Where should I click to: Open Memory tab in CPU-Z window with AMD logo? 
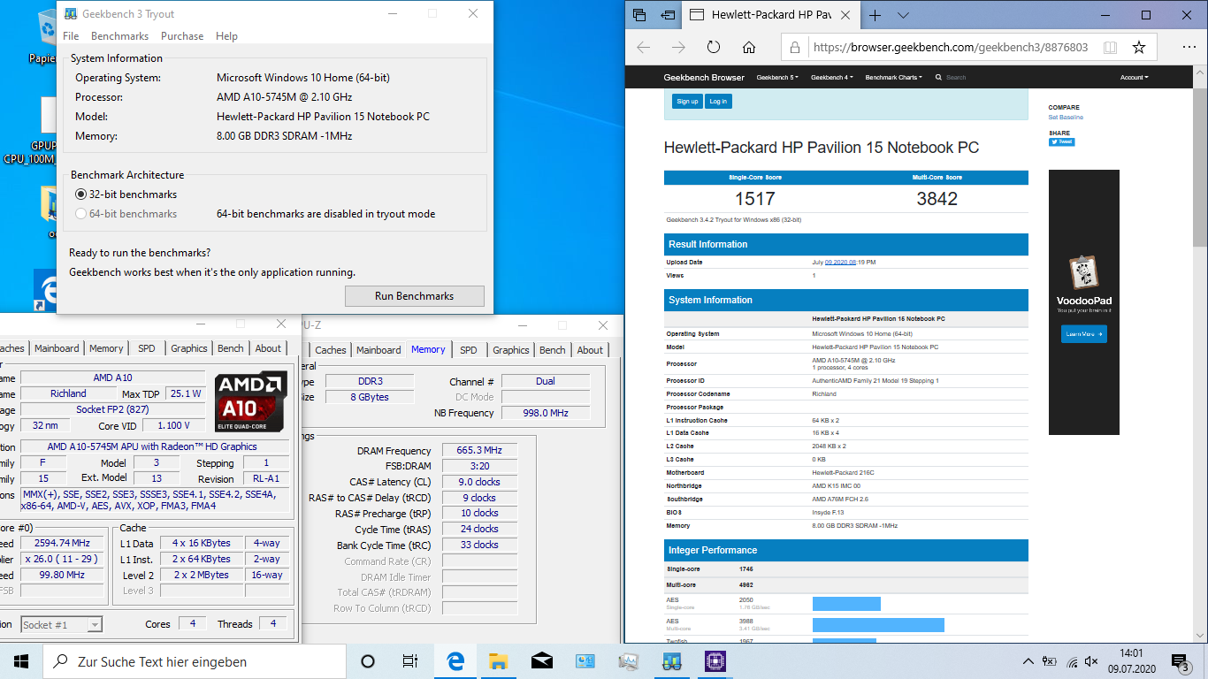[x=106, y=348]
